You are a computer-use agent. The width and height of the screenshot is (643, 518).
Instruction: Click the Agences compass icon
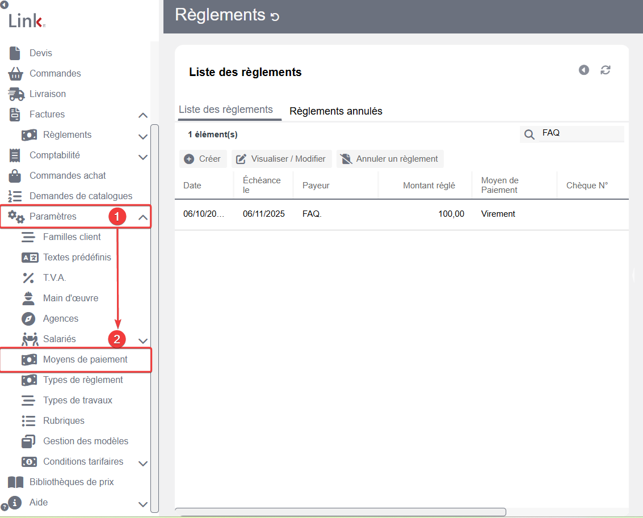pyautogui.click(x=28, y=319)
